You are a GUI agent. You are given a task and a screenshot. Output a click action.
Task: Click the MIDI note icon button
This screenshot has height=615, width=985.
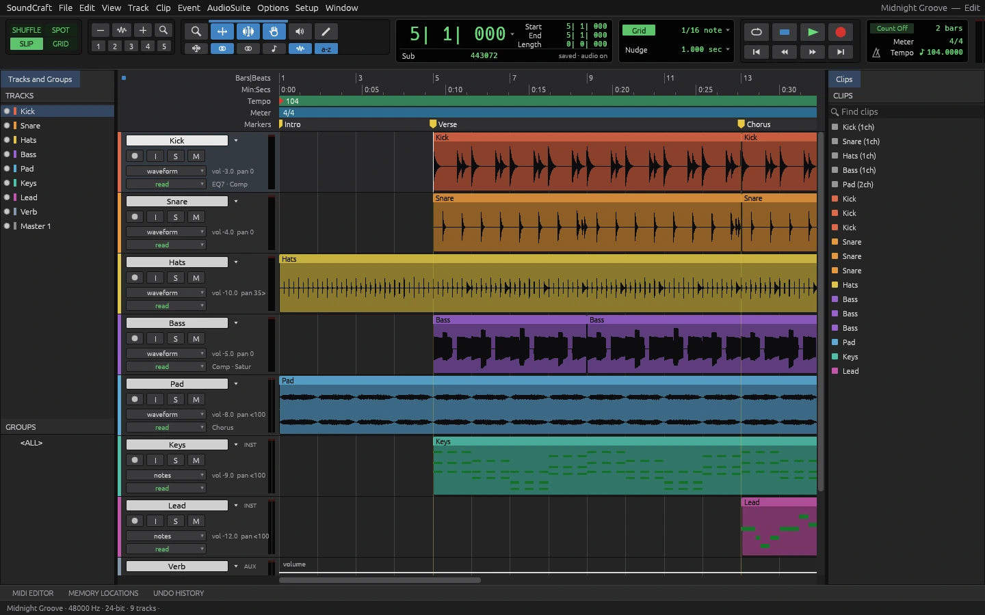pyautogui.click(x=274, y=49)
